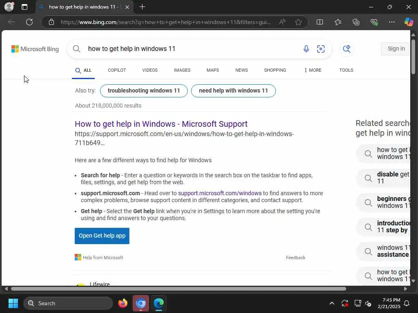Close the 'how to get help' tab
Image resolution: width=418 pixels, height=313 pixels.
point(127,7)
